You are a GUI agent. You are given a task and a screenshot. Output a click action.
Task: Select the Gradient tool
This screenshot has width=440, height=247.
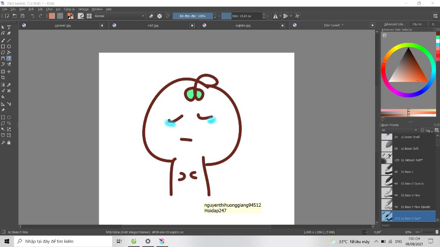pyautogui.click(x=3, y=85)
